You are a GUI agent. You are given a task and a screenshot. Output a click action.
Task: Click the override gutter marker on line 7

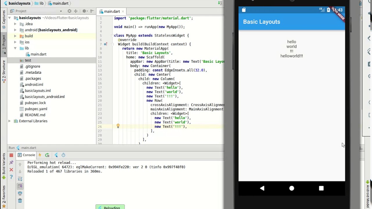coord(106,44)
